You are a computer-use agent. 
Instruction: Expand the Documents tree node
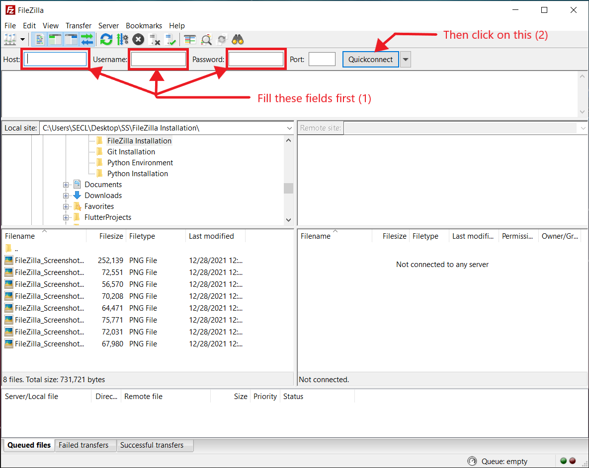66,185
